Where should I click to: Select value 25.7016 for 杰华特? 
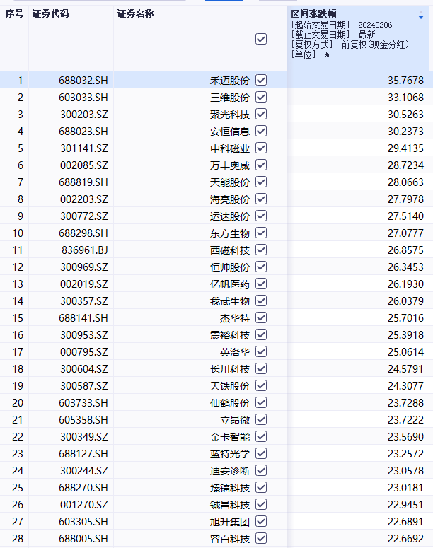[x=405, y=318]
